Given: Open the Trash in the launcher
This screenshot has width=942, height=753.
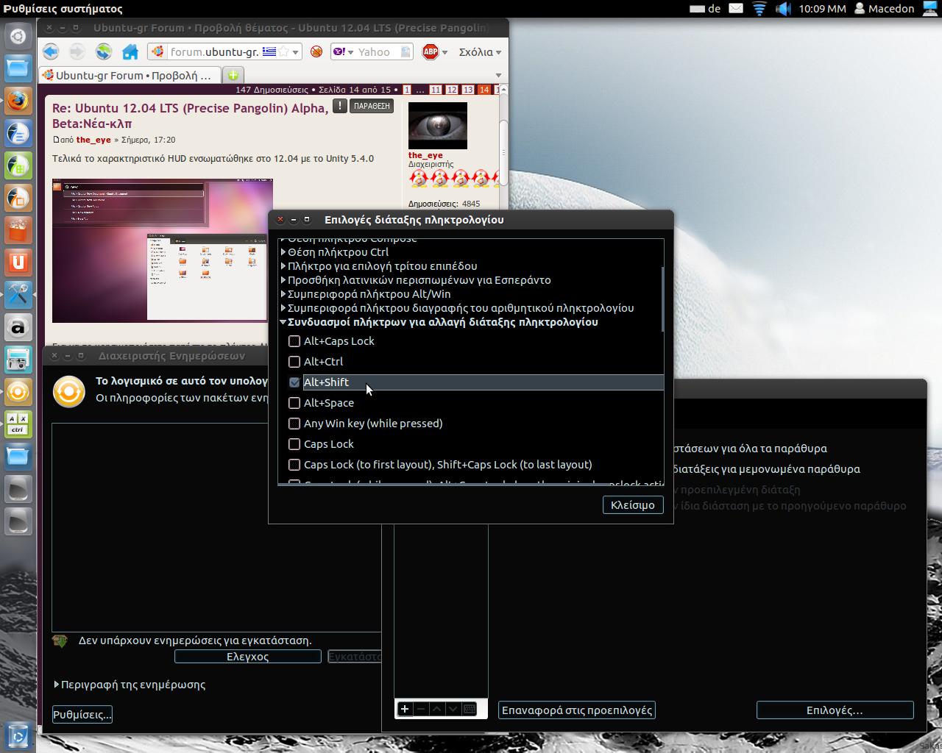Looking at the screenshot, I should pyautogui.click(x=18, y=736).
